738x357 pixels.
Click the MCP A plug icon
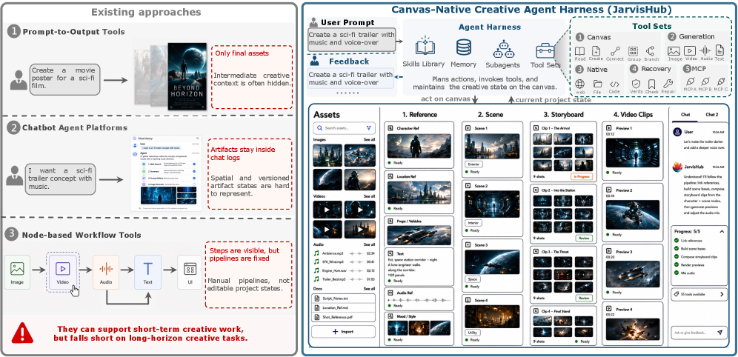coord(690,81)
